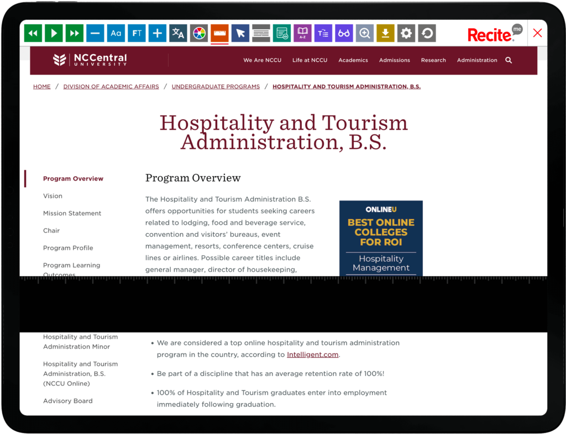Open the Admissions menu

394,60
